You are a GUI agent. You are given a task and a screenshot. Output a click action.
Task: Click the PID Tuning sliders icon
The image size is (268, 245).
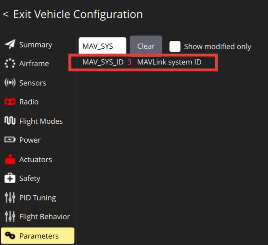(10, 198)
